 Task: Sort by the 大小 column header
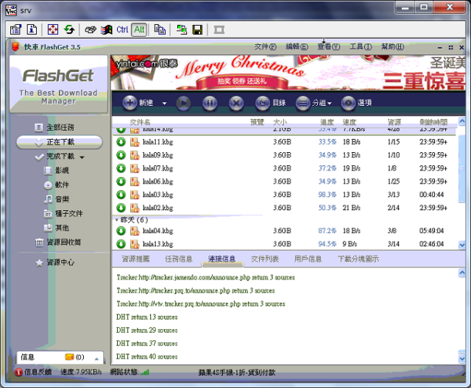(x=280, y=122)
